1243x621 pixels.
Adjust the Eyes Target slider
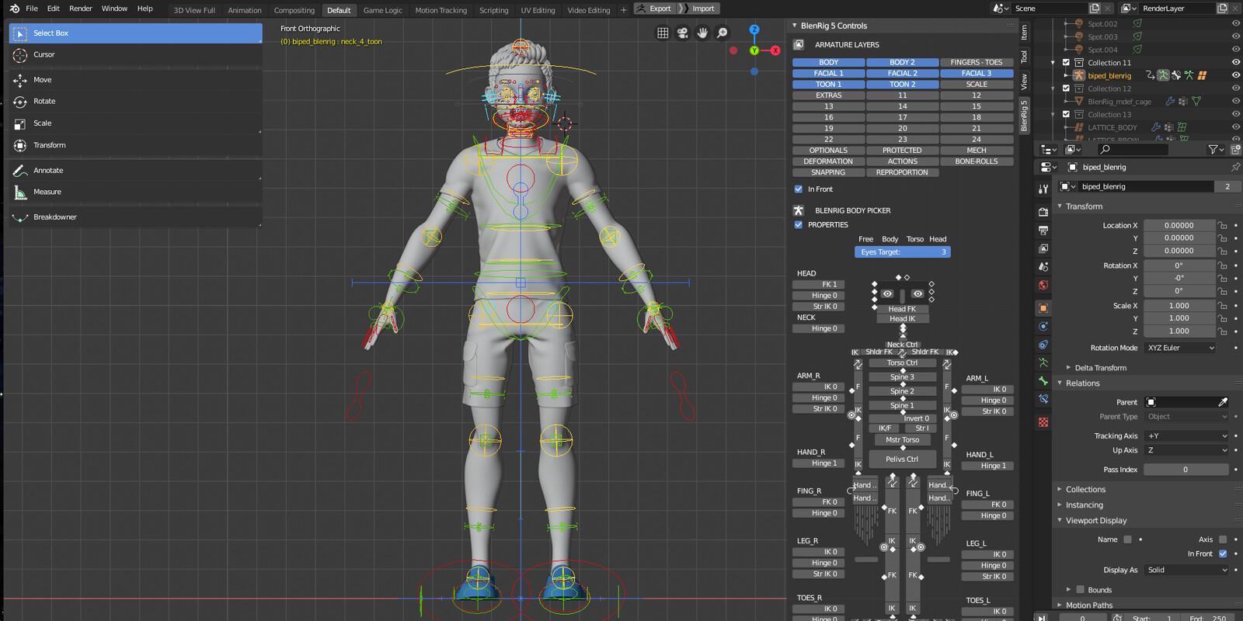[x=902, y=252]
